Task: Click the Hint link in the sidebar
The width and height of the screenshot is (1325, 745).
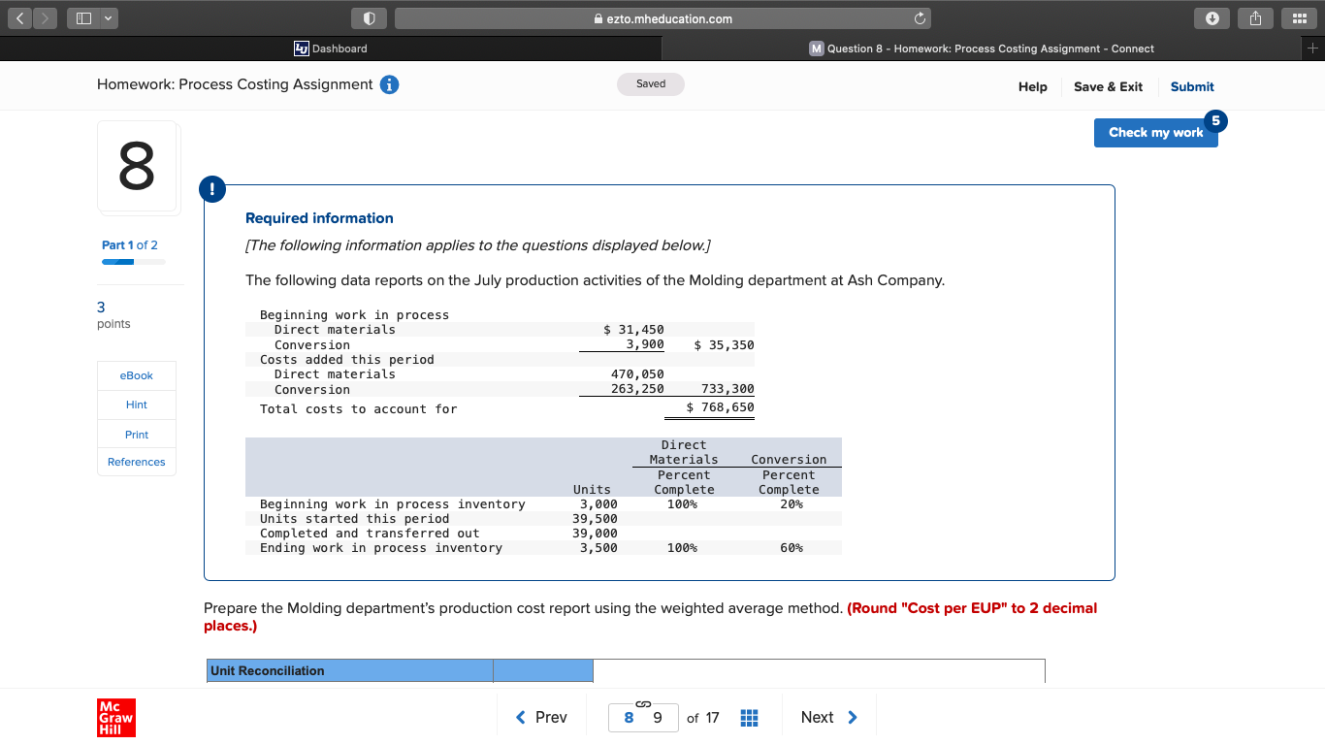Action: 136,405
